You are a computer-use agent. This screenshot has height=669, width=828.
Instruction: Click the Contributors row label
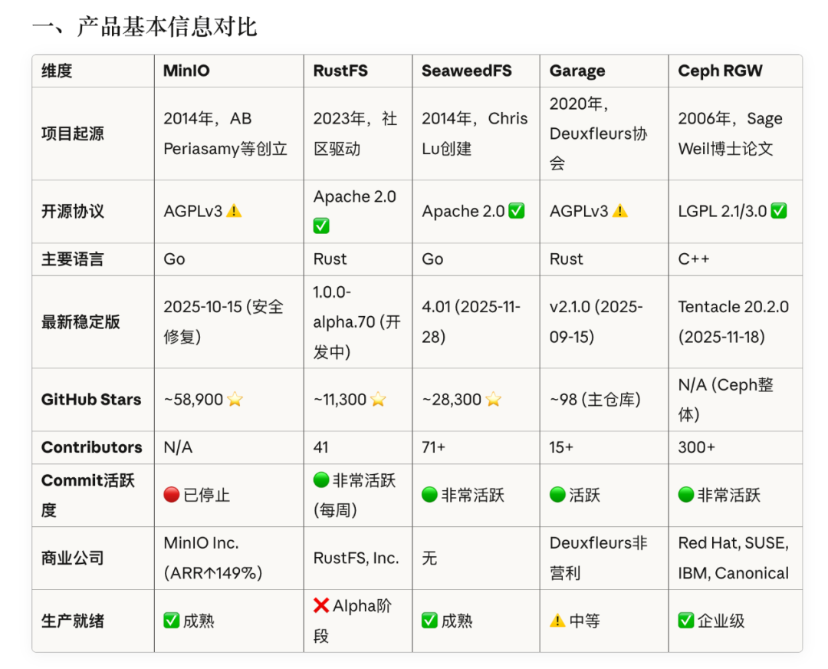pos(92,447)
